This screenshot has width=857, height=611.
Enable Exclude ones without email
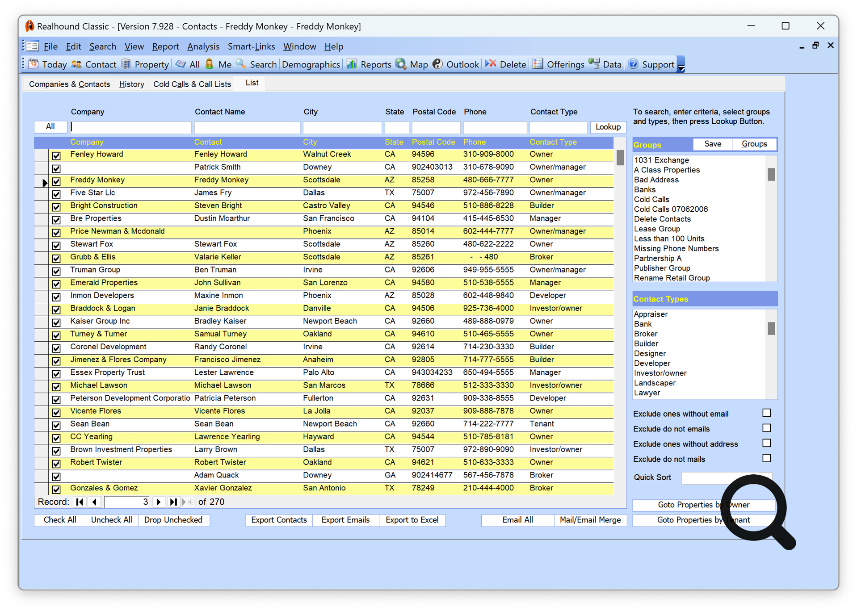767,413
